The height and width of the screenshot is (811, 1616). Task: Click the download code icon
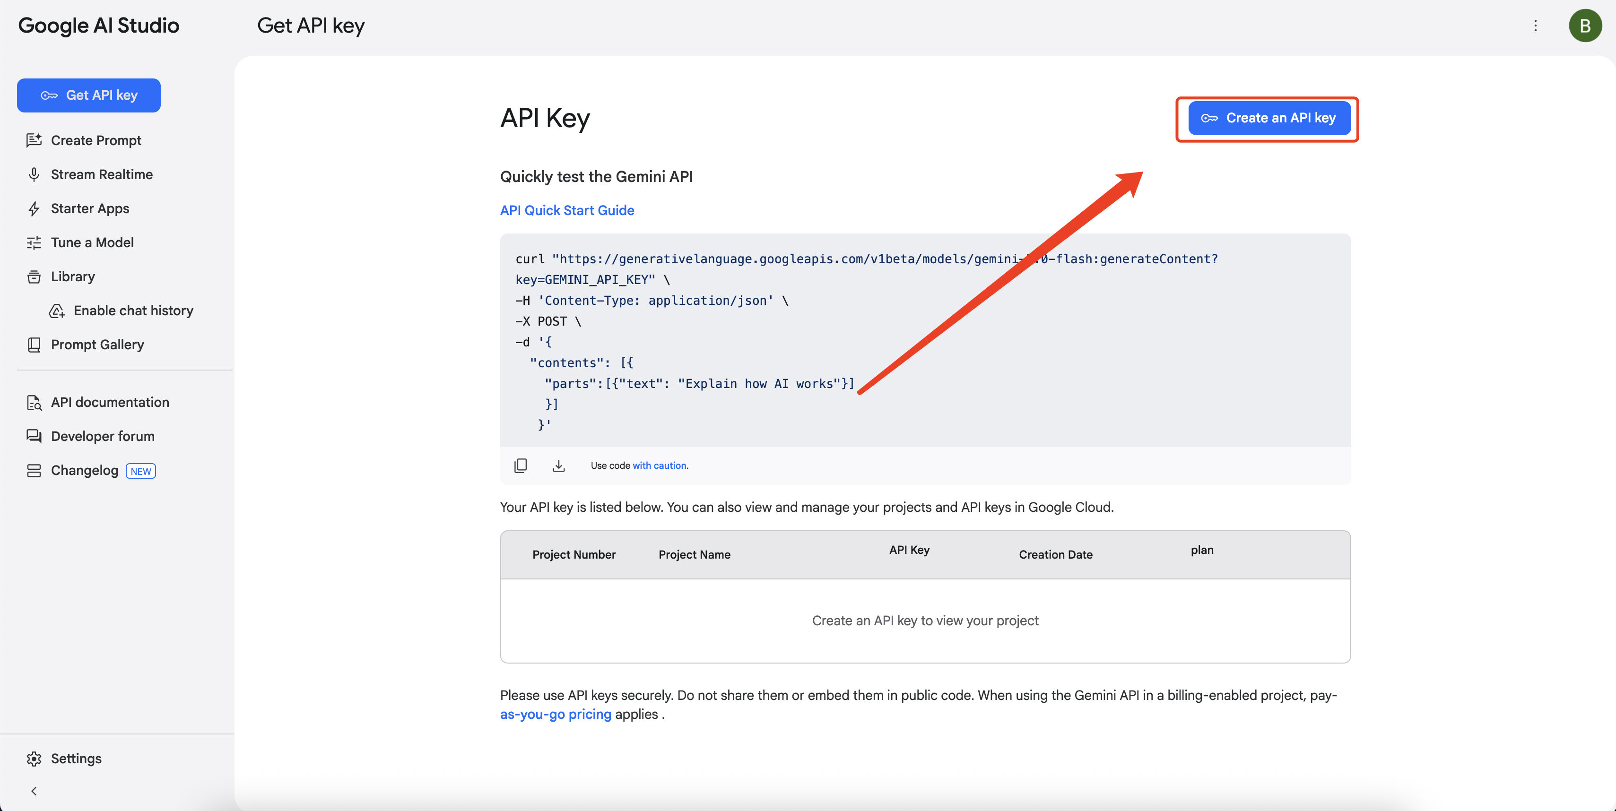tap(558, 466)
